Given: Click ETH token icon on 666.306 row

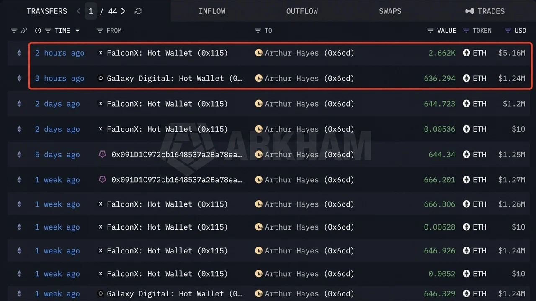Looking at the screenshot, I should [466, 204].
